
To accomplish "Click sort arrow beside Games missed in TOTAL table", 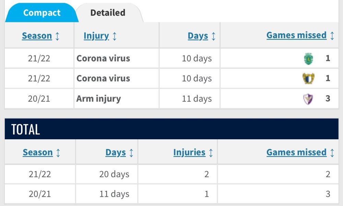I will pos(332,153).
